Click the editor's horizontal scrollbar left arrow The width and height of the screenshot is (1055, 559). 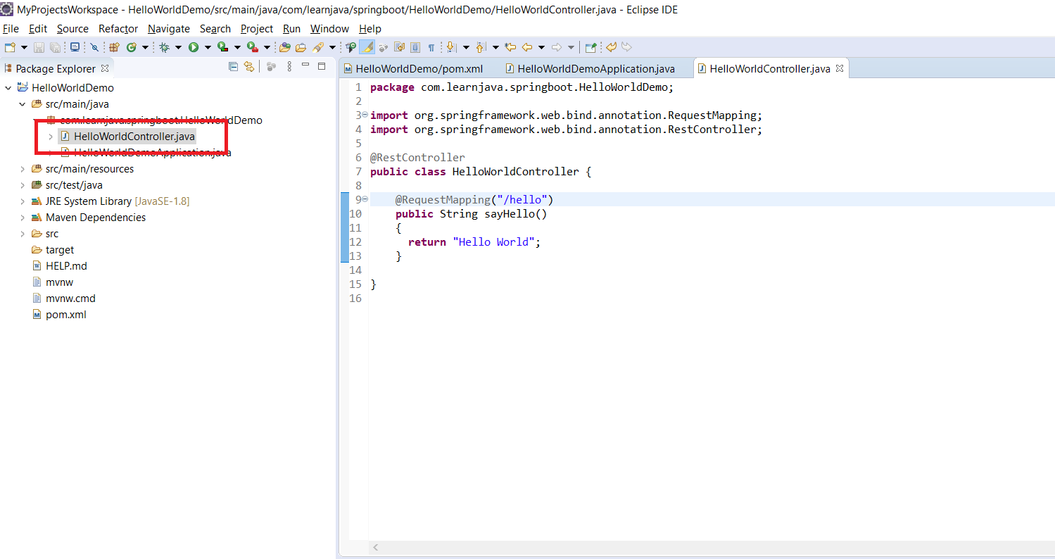click(376, 547)
